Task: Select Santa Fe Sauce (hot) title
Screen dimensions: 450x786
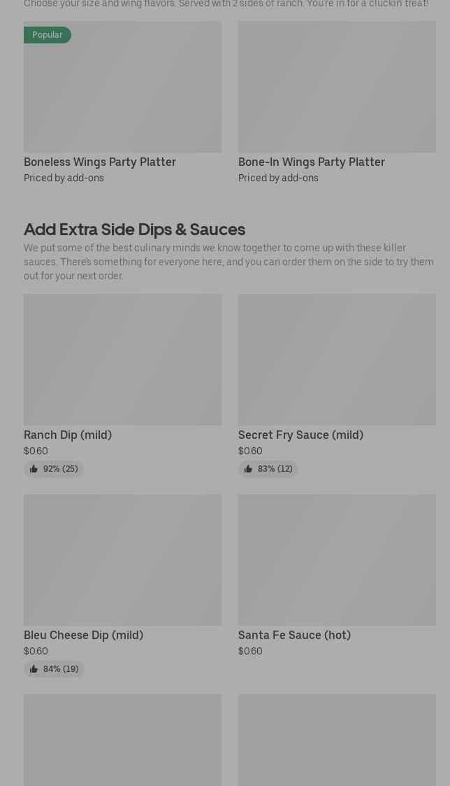Action: coord(294,635)
